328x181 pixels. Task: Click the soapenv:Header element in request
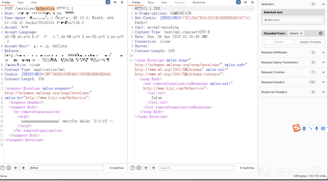pos(26,103)
